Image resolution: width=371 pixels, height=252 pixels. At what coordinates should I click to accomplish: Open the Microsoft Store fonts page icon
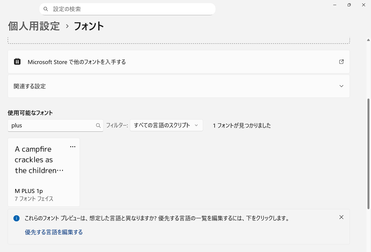[17, 62]
